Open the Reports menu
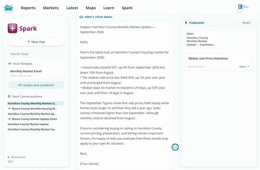The width and height of the screenshot is (260, 170). click(28, 8)
